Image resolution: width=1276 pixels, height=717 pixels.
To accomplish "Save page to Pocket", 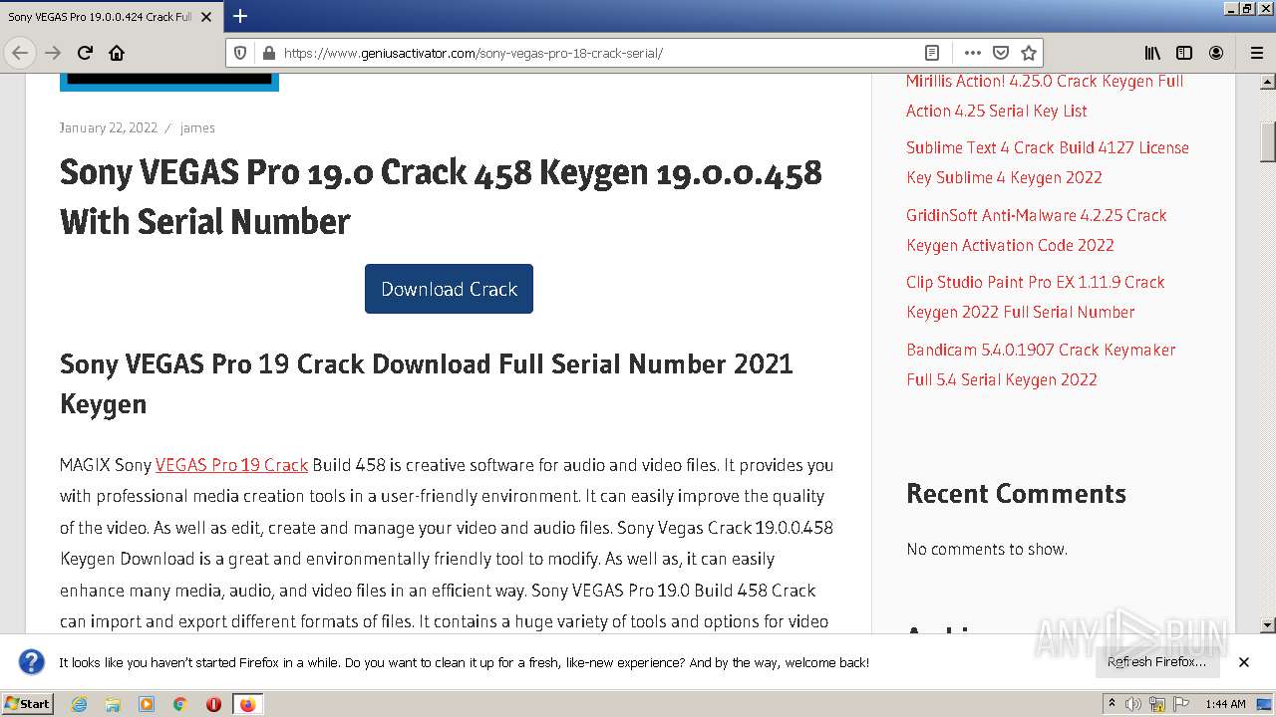I will [1001, 53].
